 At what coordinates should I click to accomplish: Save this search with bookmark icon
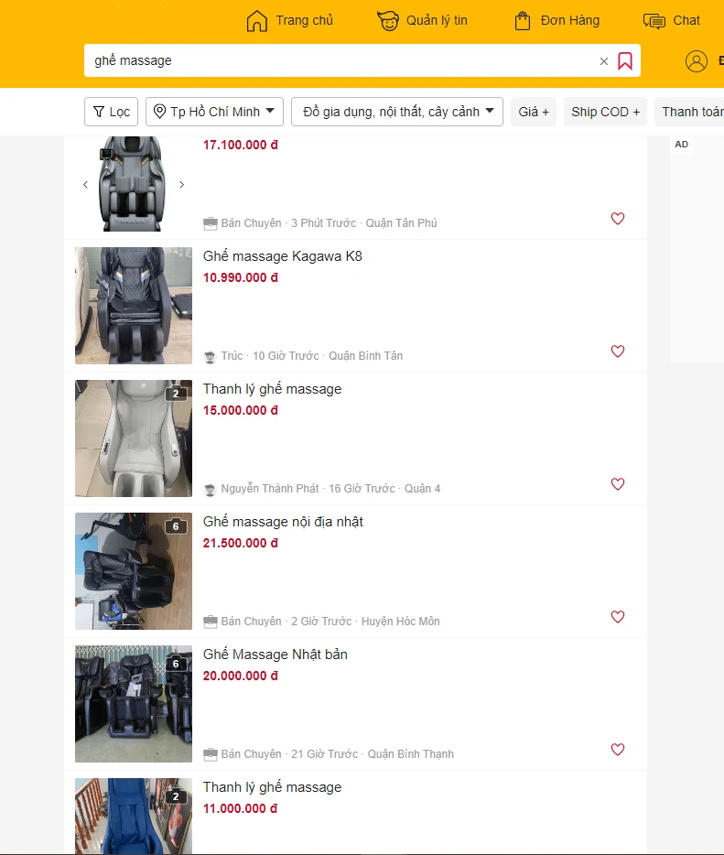(x=625, y=61)
